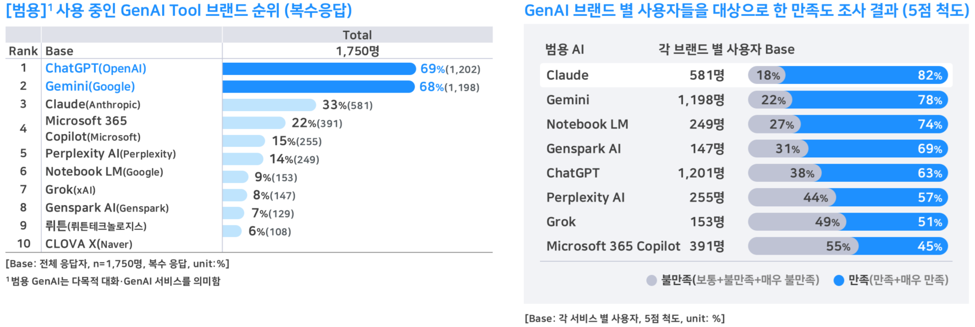
Task: Click the Grok 49% gray segment
Action: point(797,222)
